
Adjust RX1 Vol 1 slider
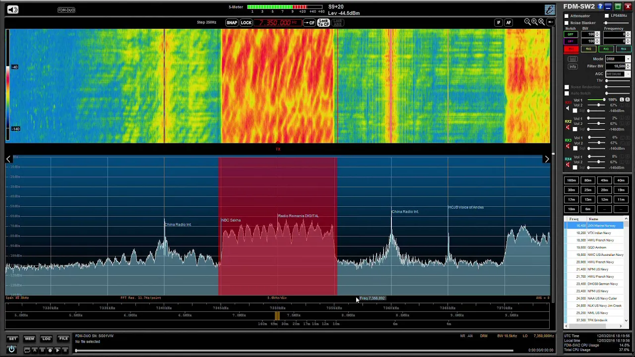(x=596, y=100)
